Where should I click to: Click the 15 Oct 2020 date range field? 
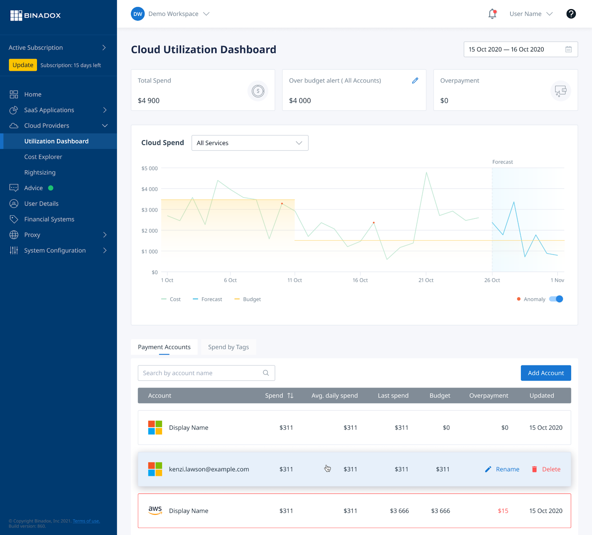click(521, 49)
